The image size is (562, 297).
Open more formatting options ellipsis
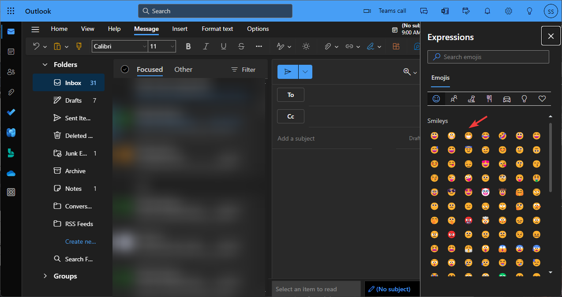259,46
